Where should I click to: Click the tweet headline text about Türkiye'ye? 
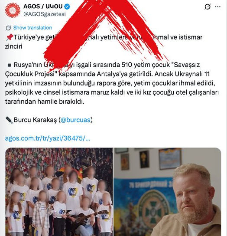(x=104, y=42)
